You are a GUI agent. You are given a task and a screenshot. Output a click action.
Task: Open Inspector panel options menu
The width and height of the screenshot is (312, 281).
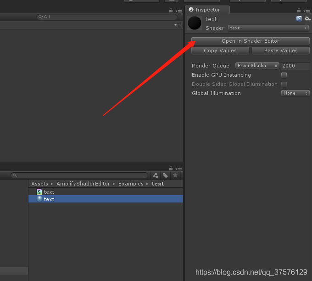pyautogui.click(x=306, y=11)
